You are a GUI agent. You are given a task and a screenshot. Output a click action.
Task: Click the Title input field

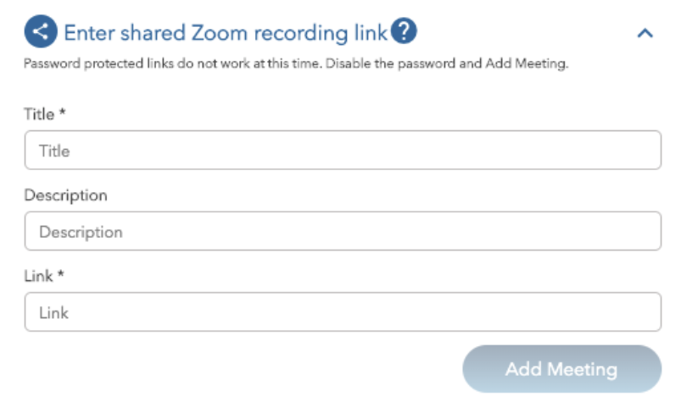tap(343, 150)
